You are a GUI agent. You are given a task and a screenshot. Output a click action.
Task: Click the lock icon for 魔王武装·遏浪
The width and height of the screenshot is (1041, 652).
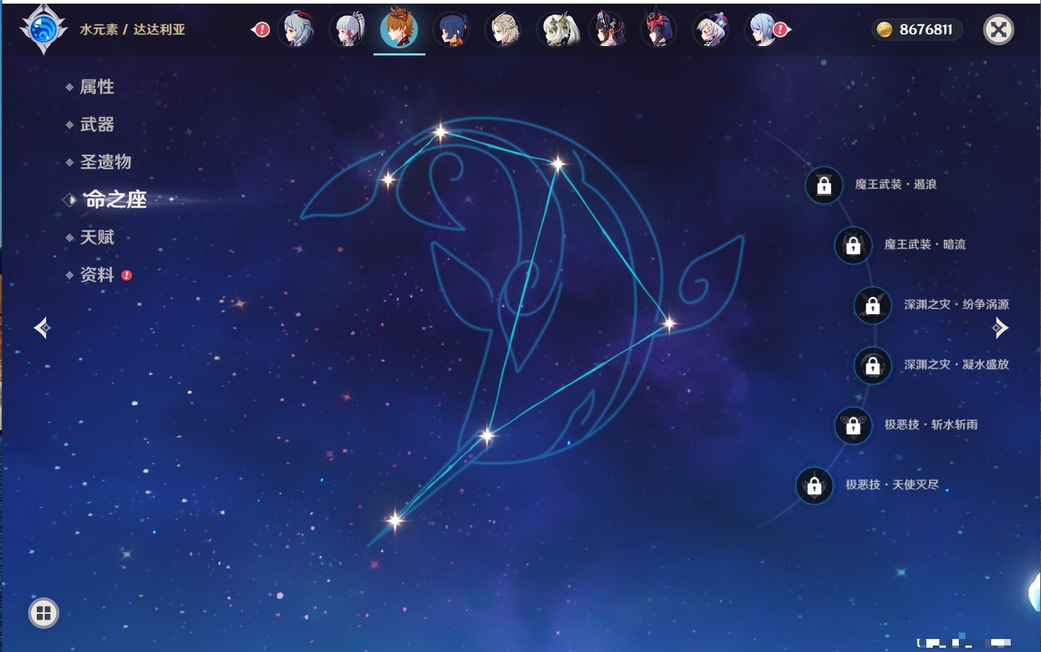tap(824, 185)
